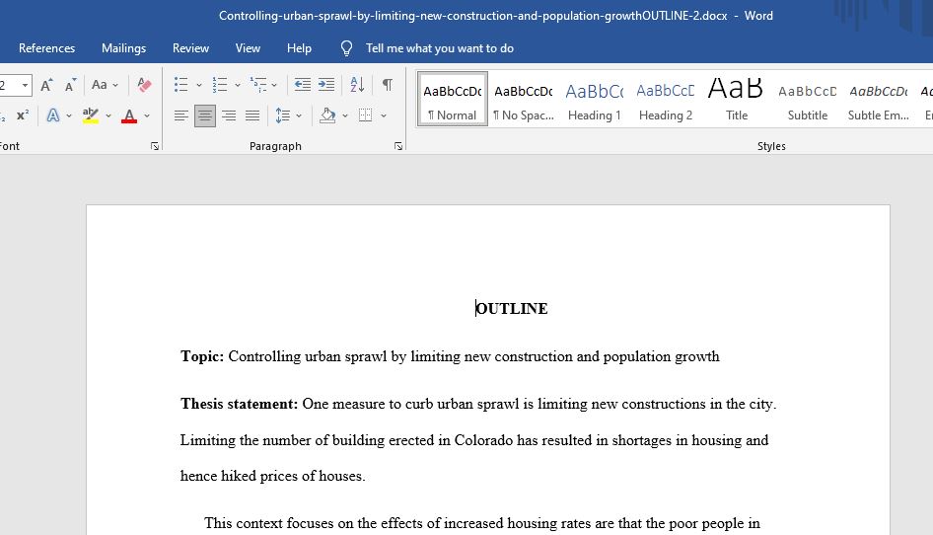
Task: Expand numbering library dropdown arrow
Action: (238, 85)
